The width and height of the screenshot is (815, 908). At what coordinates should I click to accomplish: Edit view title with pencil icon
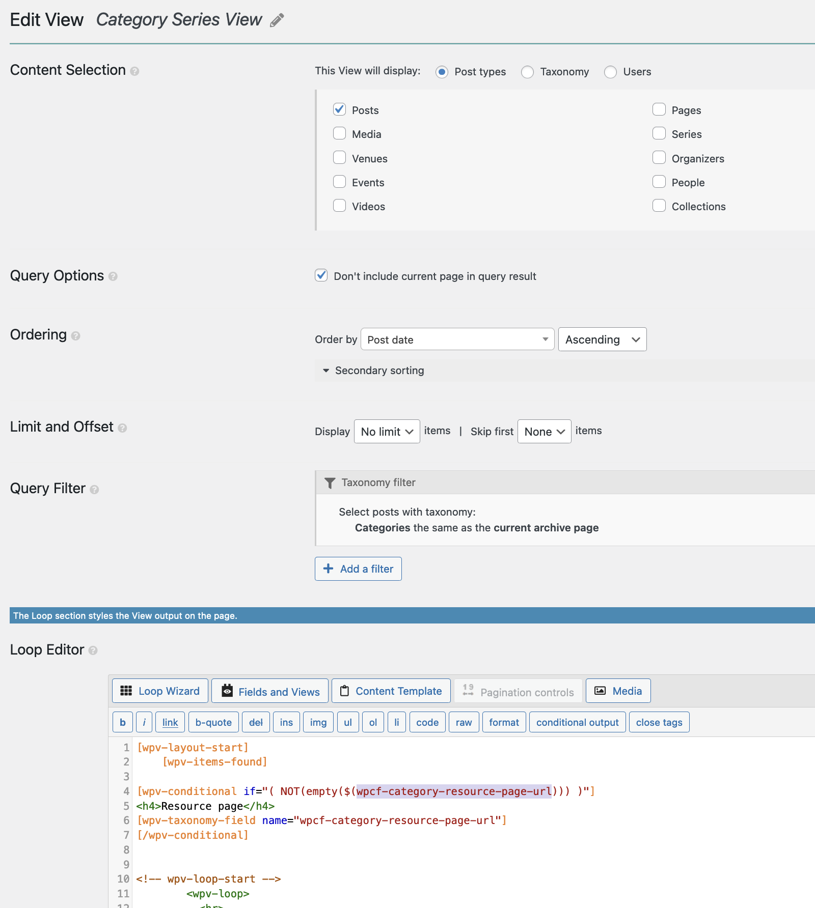(277, 20)
